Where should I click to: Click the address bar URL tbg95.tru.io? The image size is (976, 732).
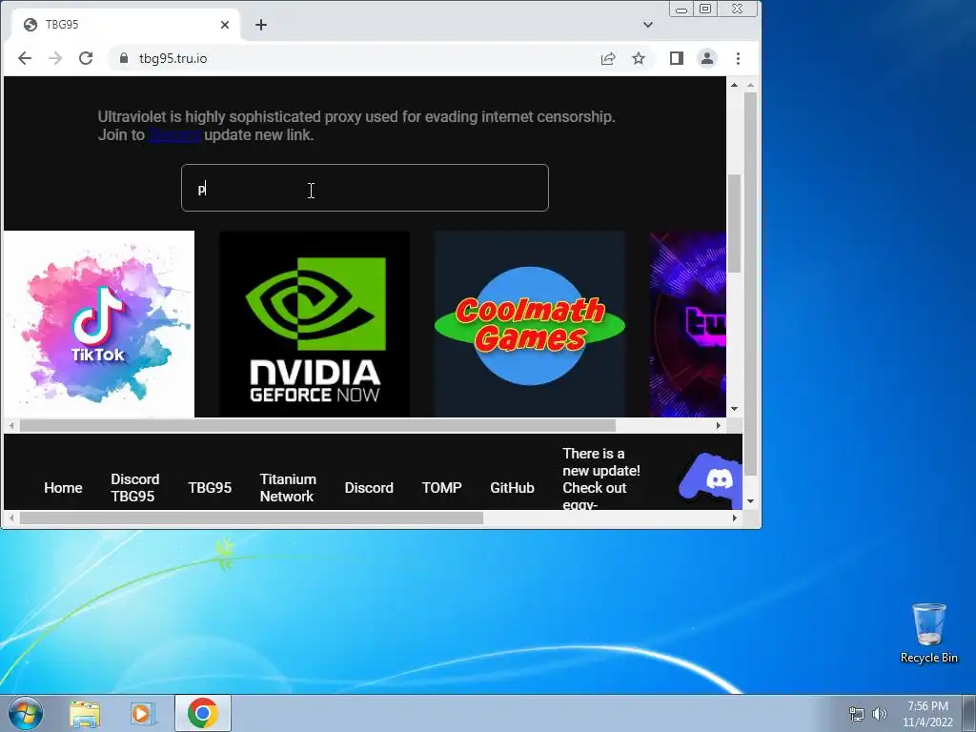173,58
